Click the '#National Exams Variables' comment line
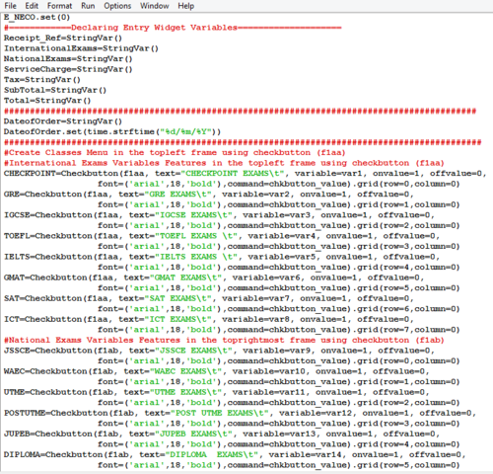The width and height of the screenshot is (493, 474). coord(224,340)
